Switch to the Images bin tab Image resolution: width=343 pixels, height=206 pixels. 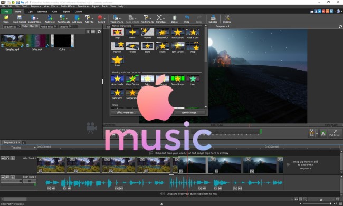point(65,27)
